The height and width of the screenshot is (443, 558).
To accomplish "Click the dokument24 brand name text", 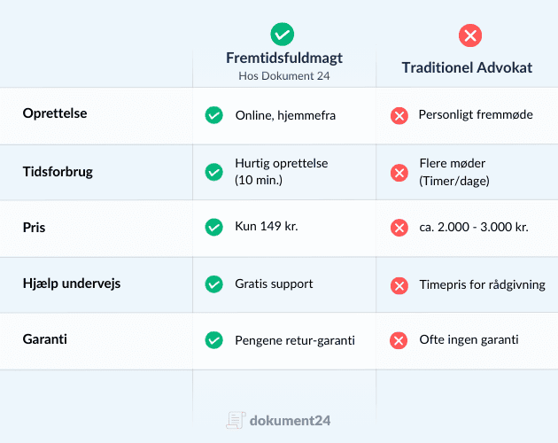I will (289, 419).
